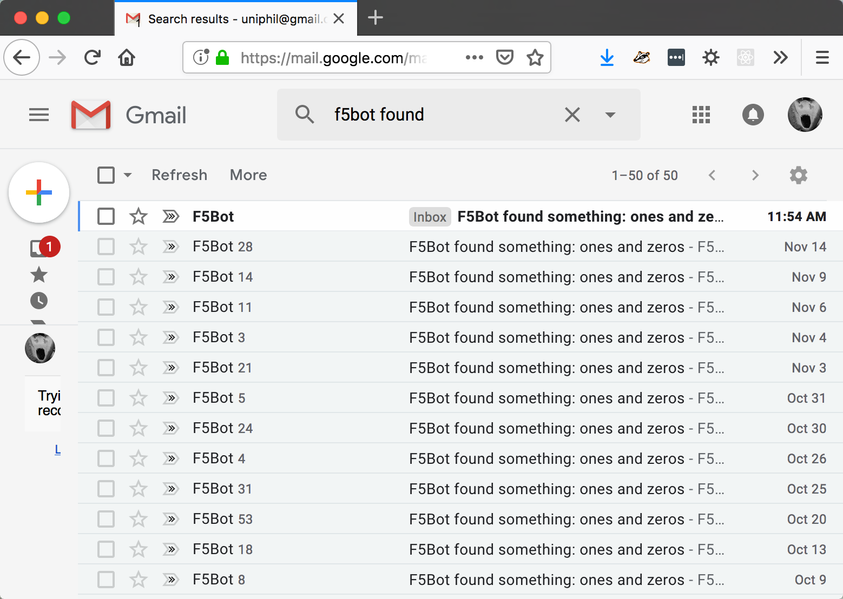The image size is (843, 599).
Task: Star the 11:54 AM F5Bot email
Action: (x=139, y=216)
